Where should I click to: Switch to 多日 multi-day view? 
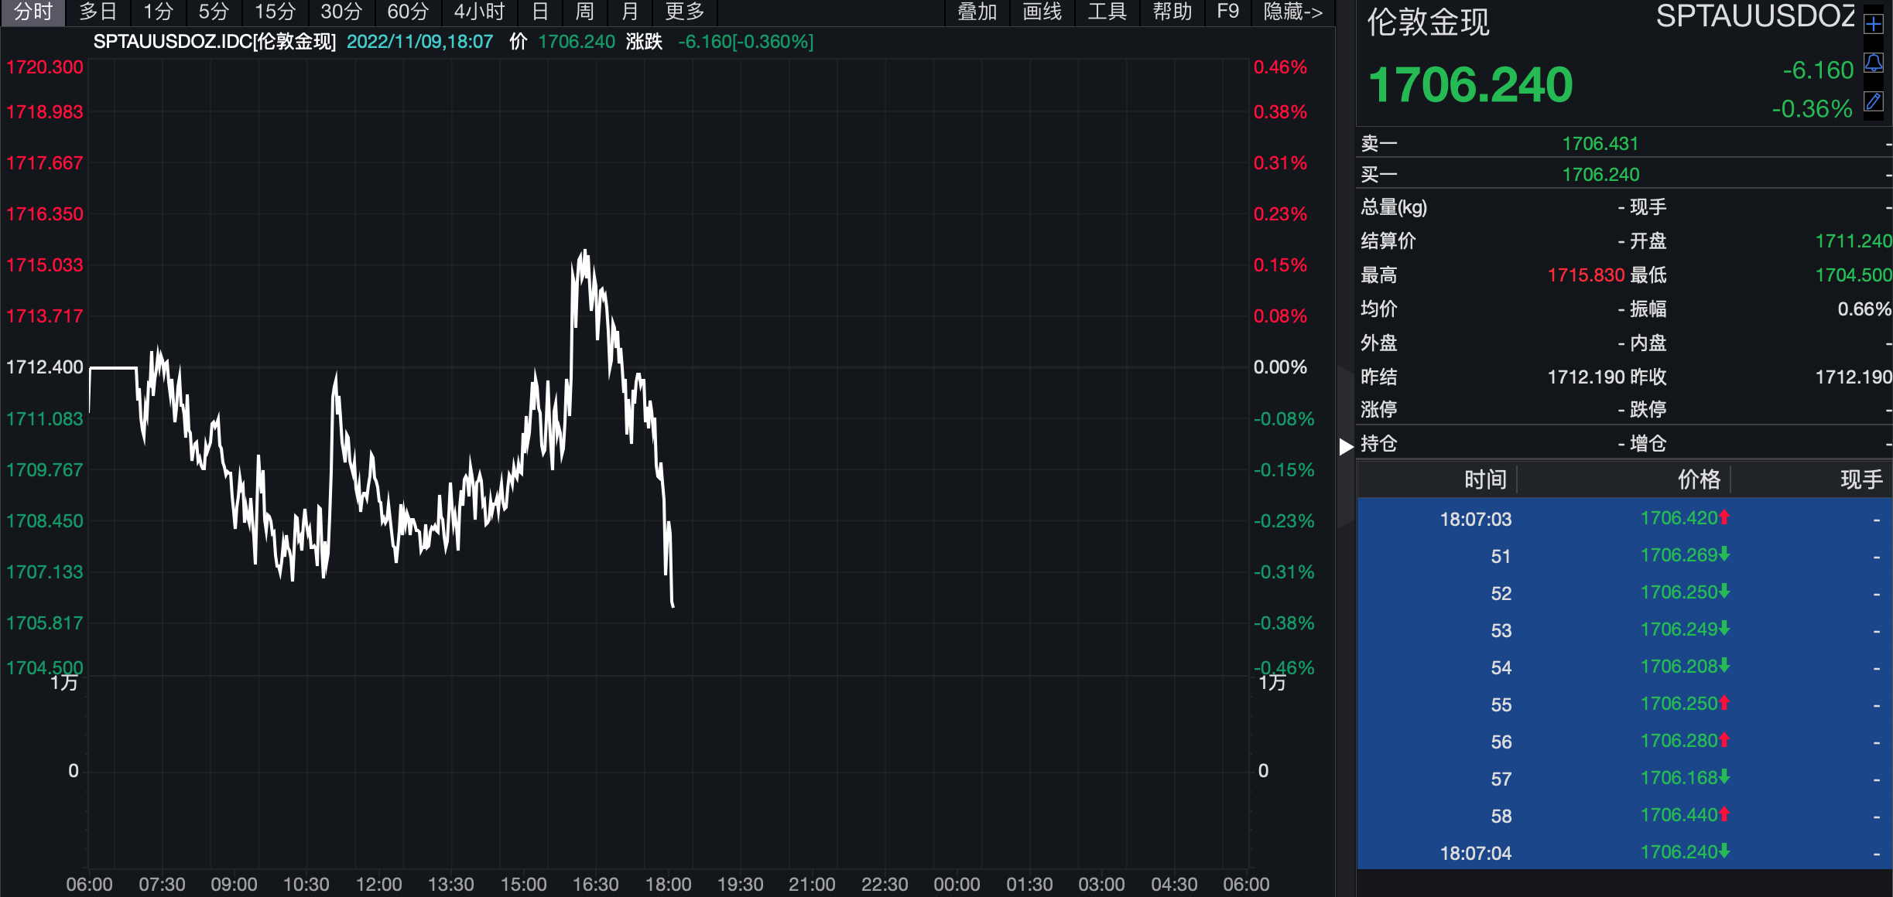pyautogui.click(x=98, y=12)
